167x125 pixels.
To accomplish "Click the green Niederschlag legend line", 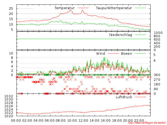I will pos(140,35).
